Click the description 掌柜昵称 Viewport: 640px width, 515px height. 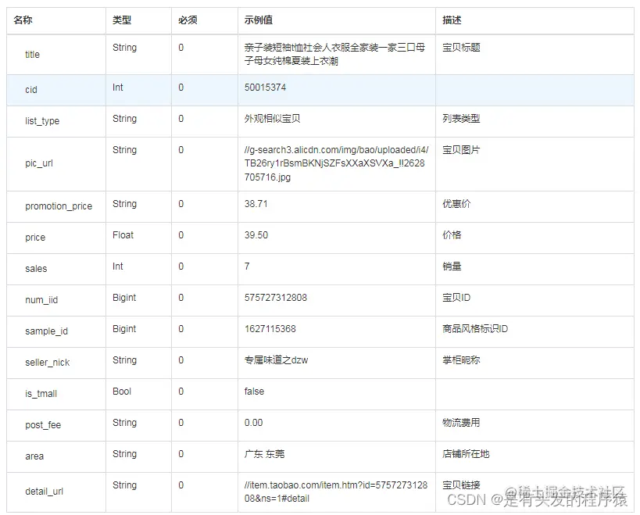click(461, 360)
